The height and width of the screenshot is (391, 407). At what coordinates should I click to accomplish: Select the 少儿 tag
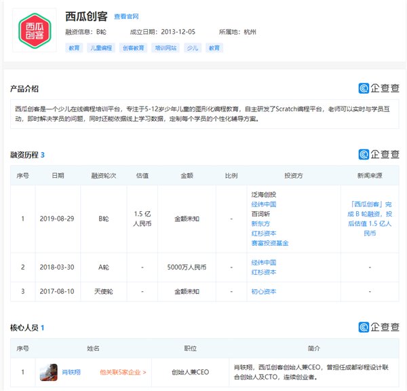193,48
